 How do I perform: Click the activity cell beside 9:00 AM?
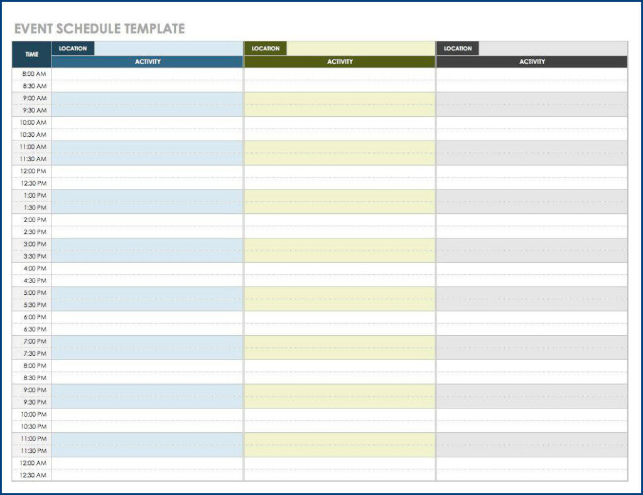[x=148, y=98]
